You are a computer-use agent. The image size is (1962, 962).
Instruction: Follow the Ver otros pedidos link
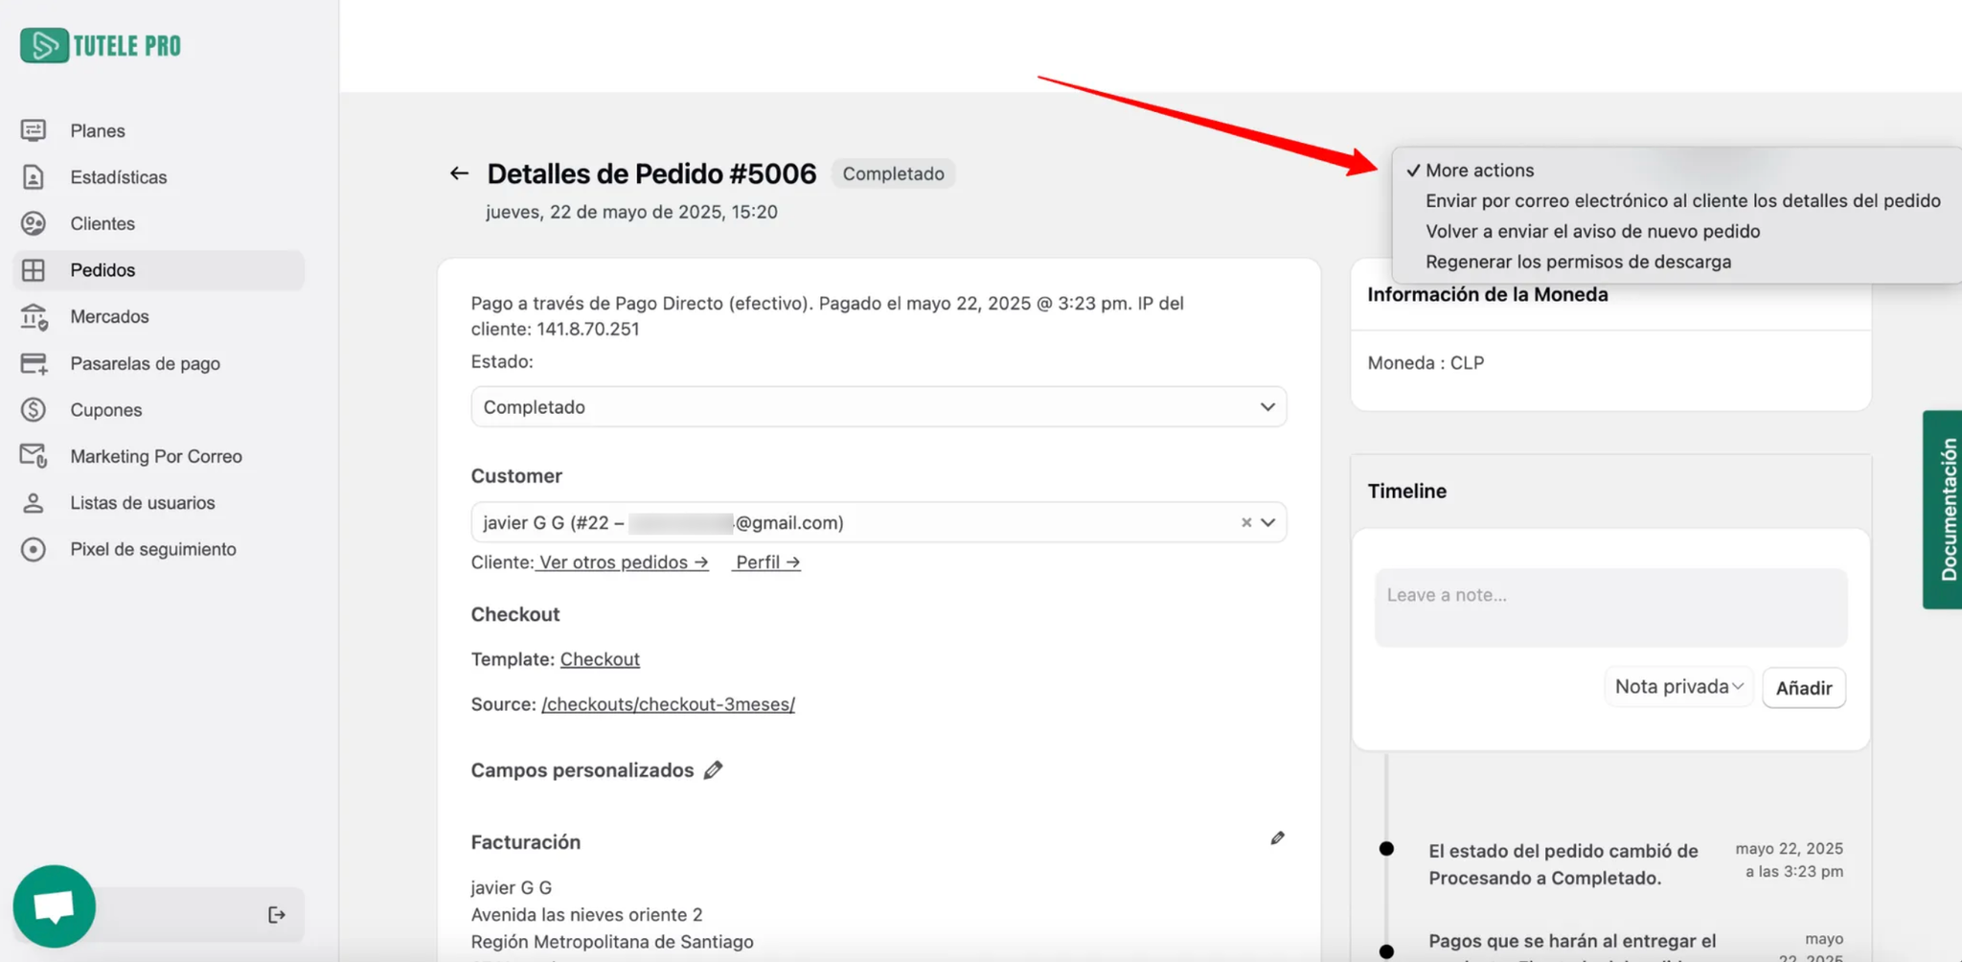pyautogui.click(x=623, y=562)
